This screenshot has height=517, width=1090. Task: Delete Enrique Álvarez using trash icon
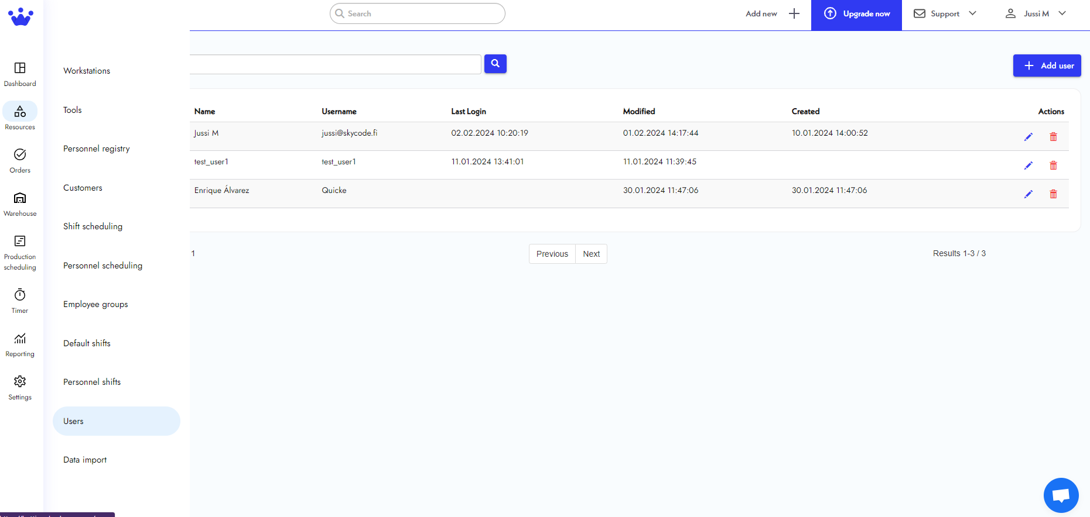pyautogui.click(x=1053, y=194)
